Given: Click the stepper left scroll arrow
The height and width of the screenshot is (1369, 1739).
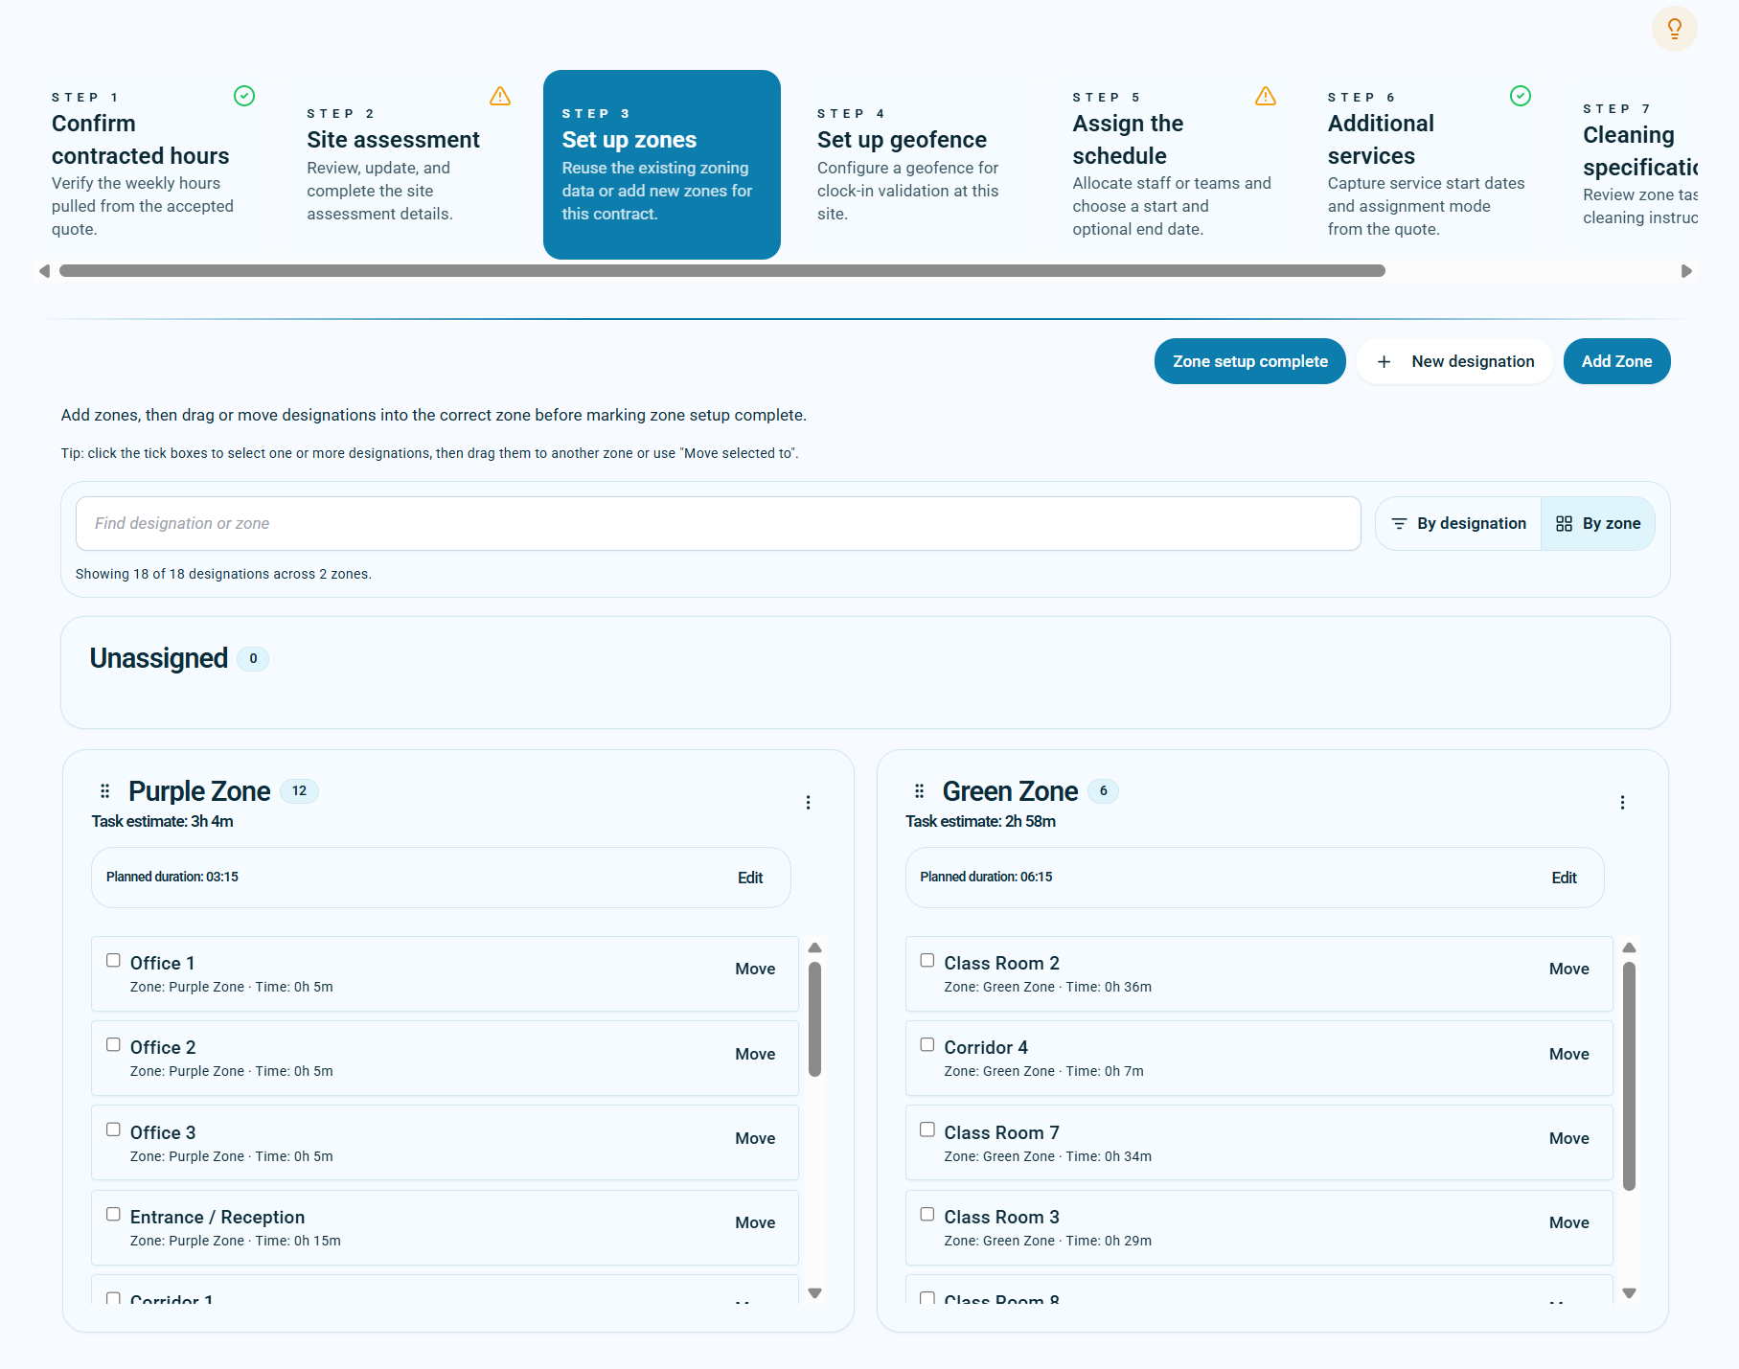Looking at the screenshot, I should pyautogui.click(x=44, y=271).
